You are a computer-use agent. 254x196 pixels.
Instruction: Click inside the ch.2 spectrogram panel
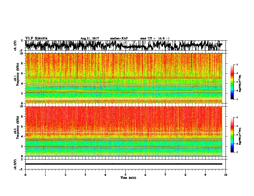(124, 131)
